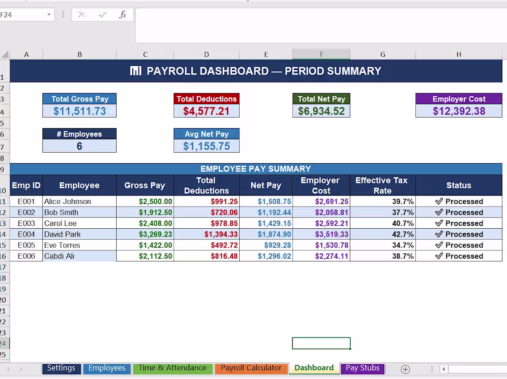The width and height of the screenshot is (507, 379).
Task: Select column F header
Action: coord(321,54)
